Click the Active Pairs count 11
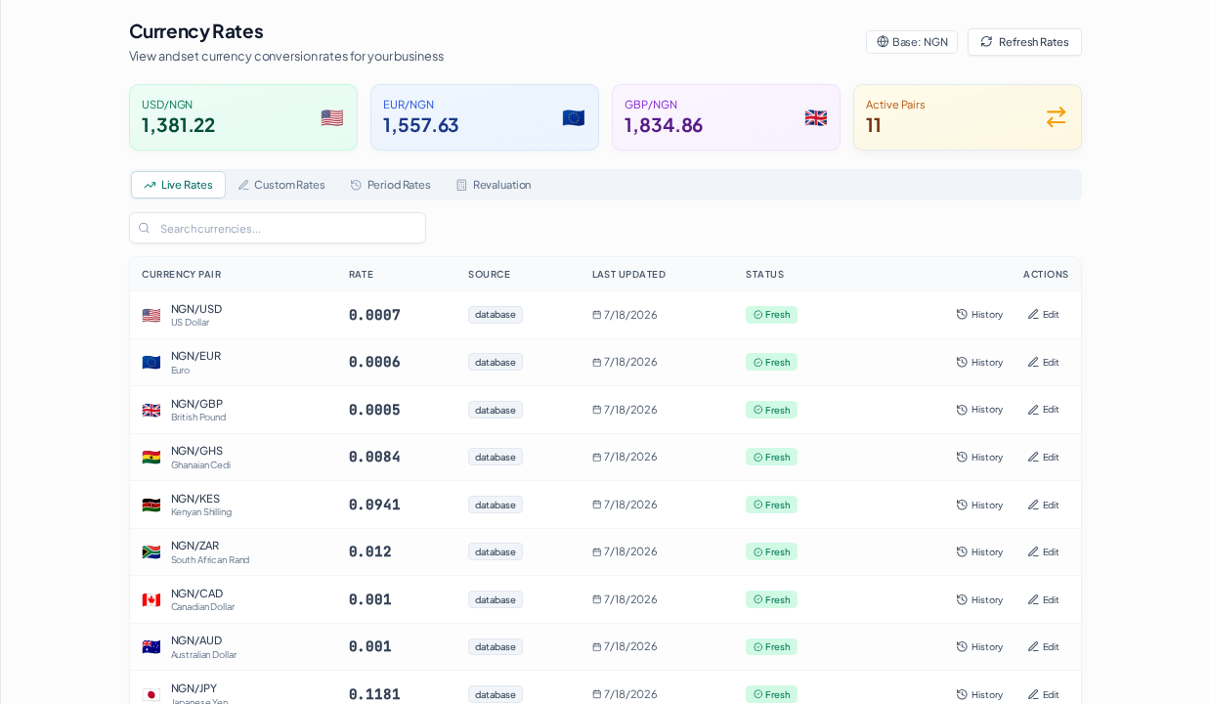 pos(873,125)
